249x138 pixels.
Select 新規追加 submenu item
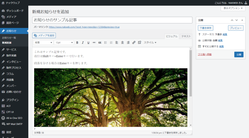7,43
